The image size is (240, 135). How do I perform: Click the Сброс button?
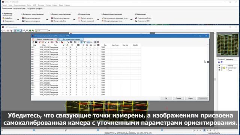click(x=190, y=98)
